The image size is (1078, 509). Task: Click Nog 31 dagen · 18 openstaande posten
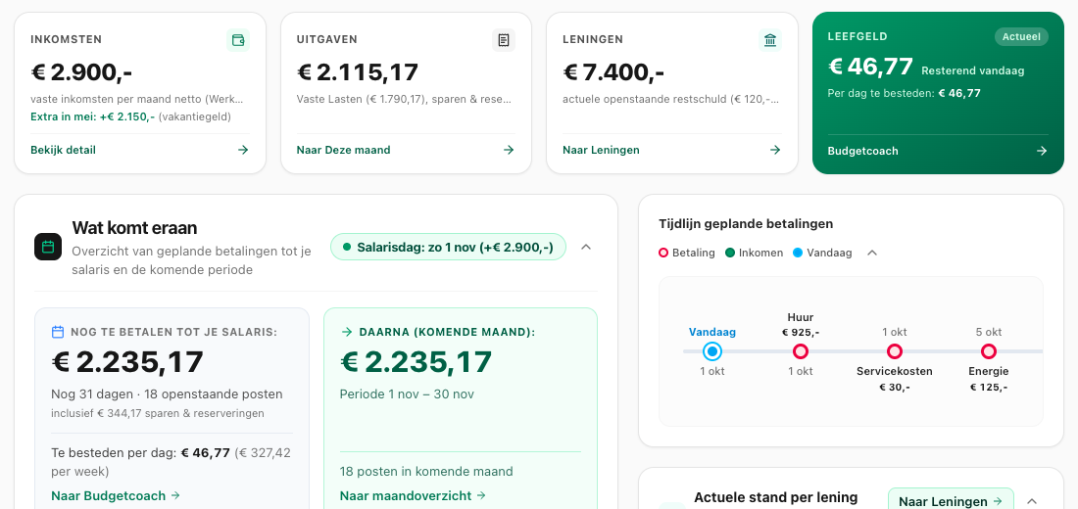coord(167,394)
